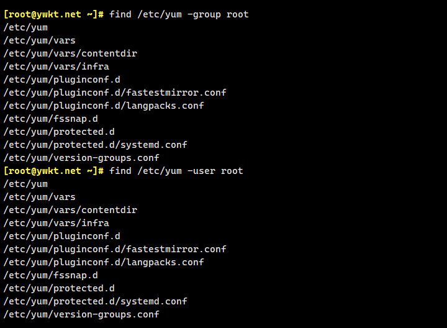Click /etc/yum/vars/contentdir in the -group results
Viewport: 447px width, 328px height.
[x=70, y=53]
